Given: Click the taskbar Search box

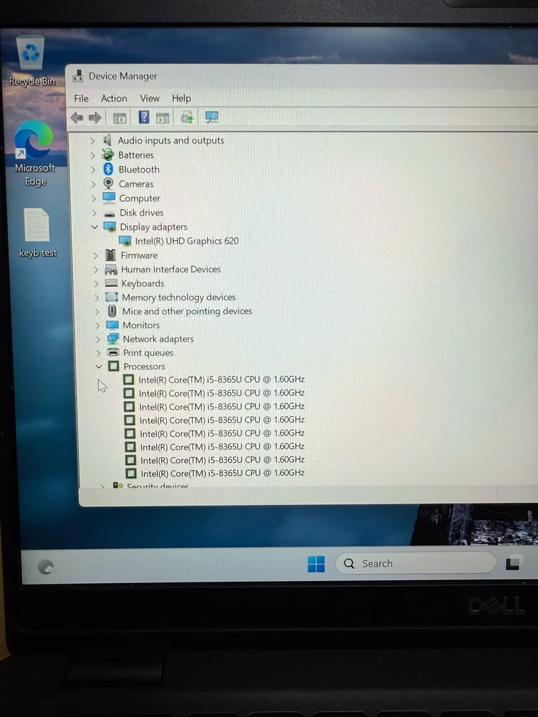Looking at the screenshot, I should pyautogui.click(x=416, y=563).
